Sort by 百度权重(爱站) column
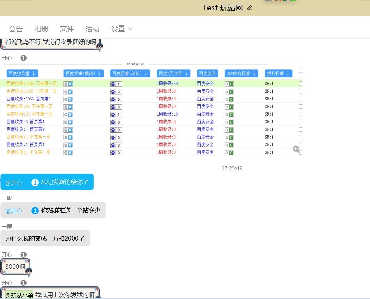Image resolution: width=370 pixels, height=299 pixels. coord(84,73)
